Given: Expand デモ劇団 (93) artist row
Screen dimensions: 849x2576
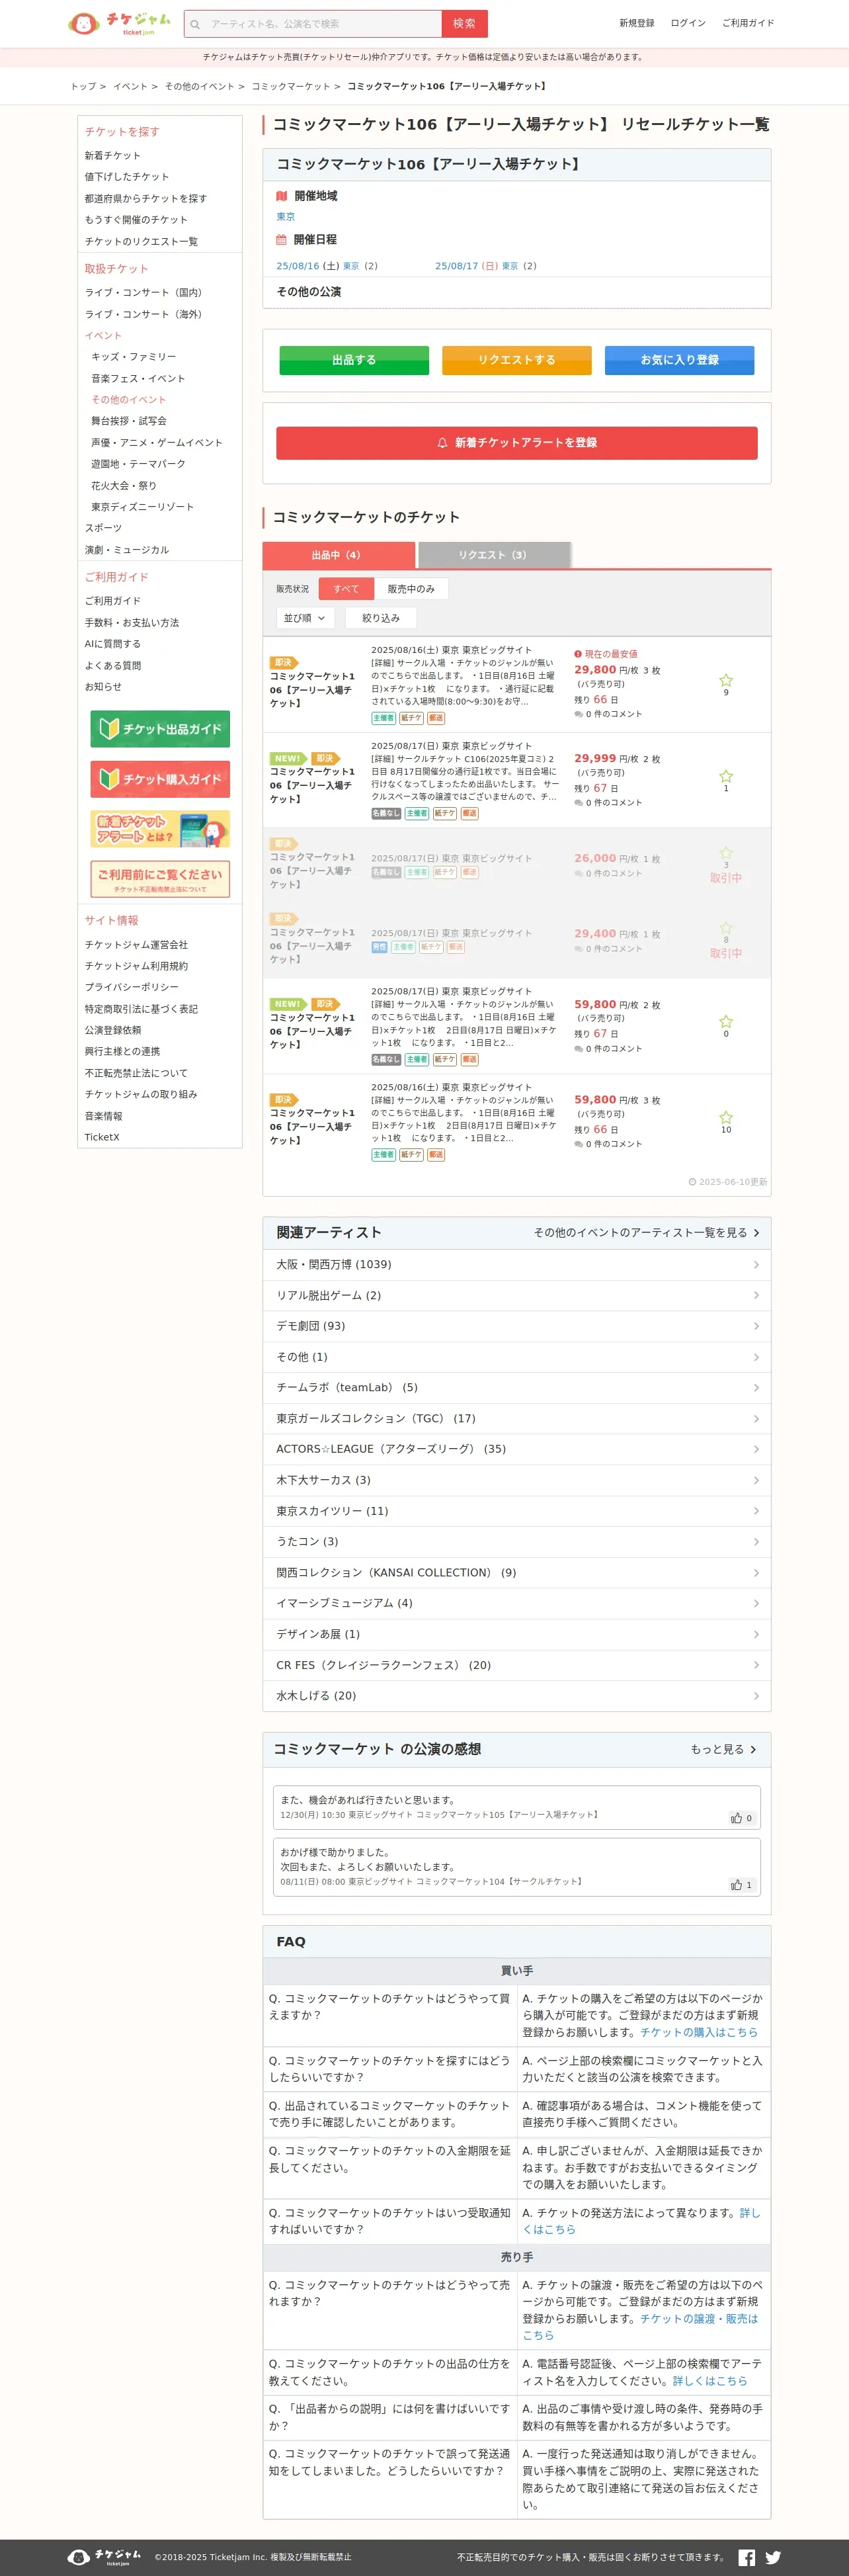Looking at the screenshot, I should click(x=517, y=1326).
